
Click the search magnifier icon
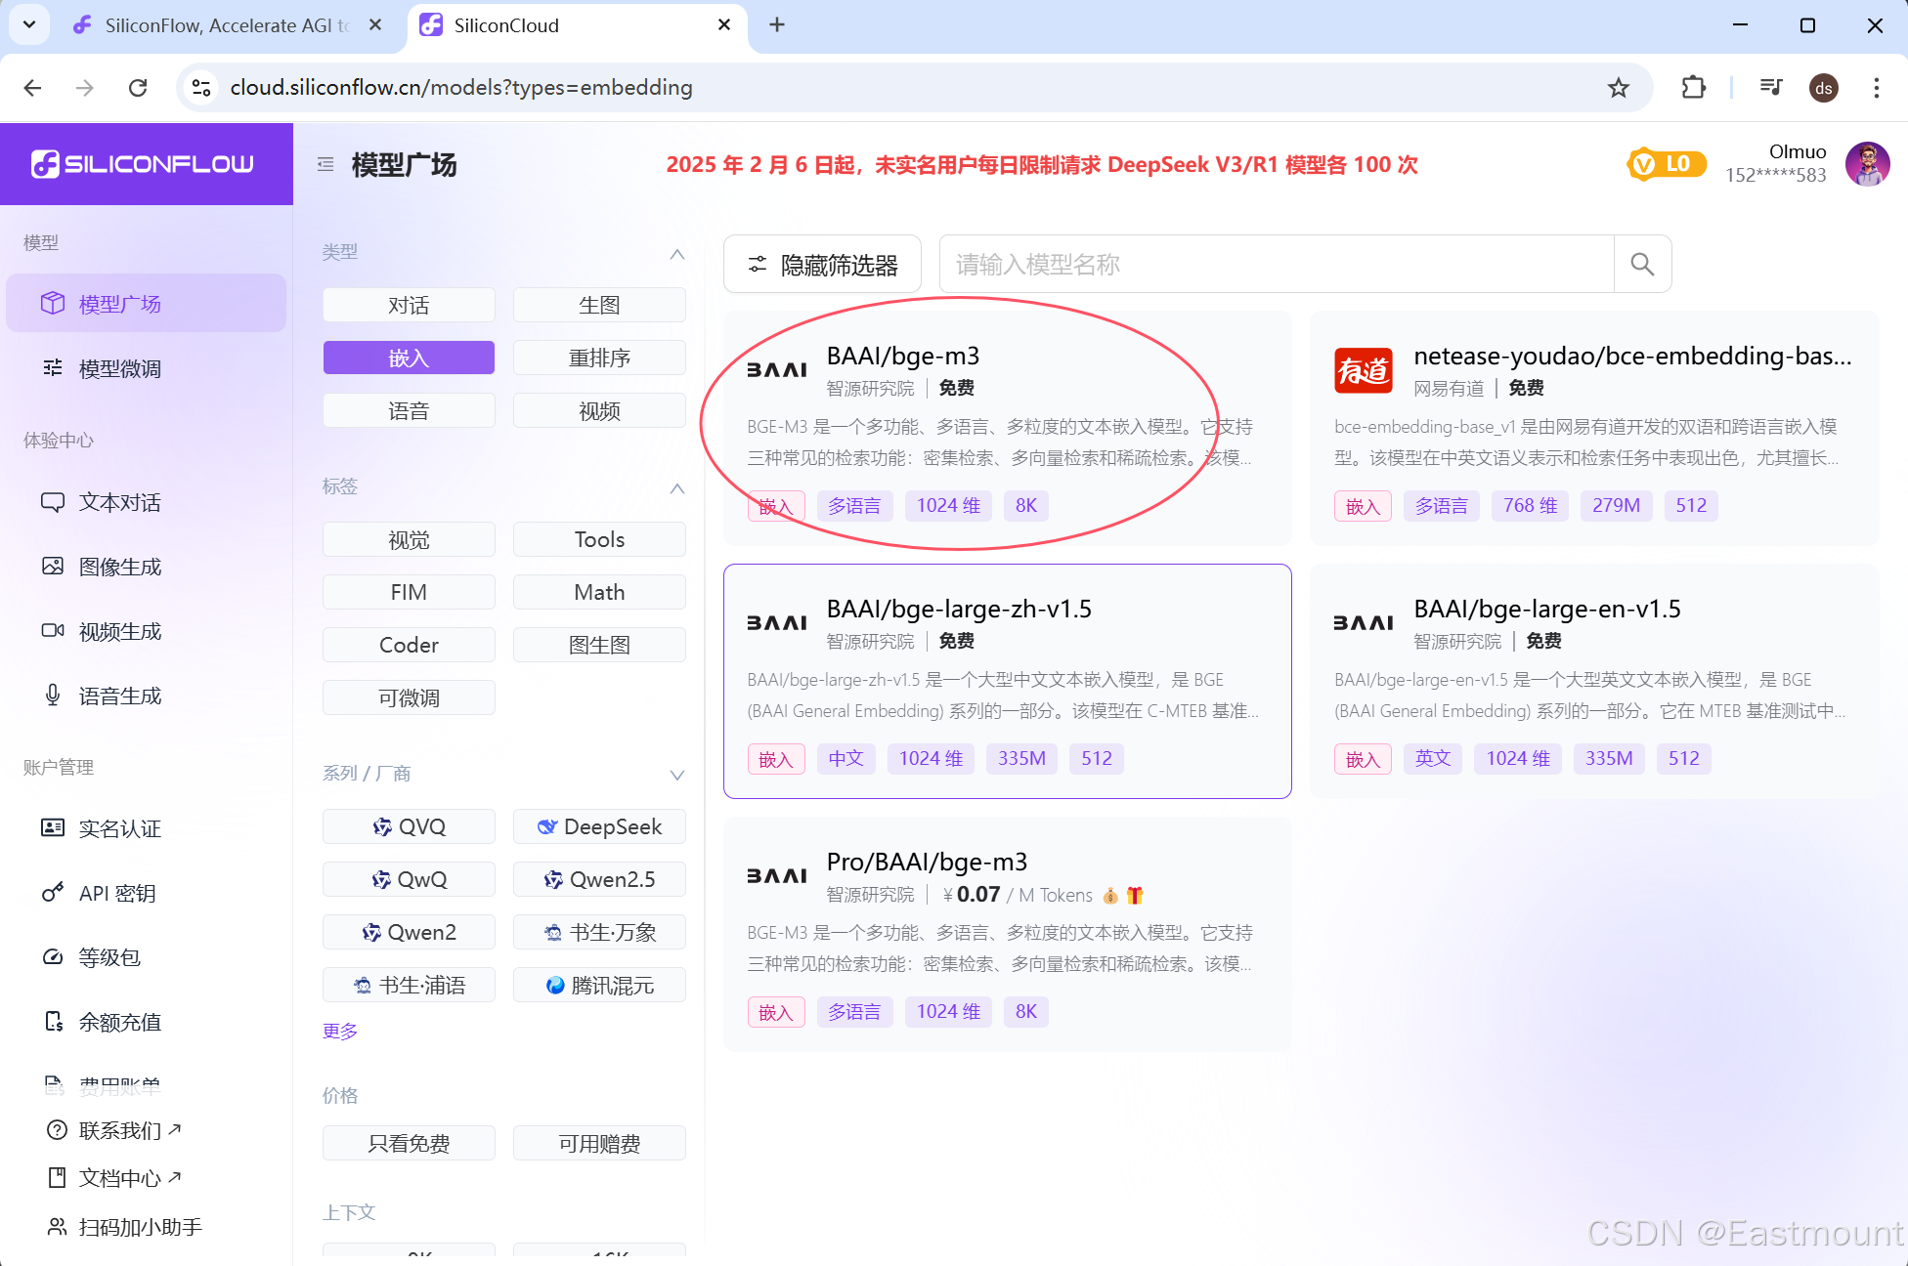pyautogui.click(x=1642, y=264)
